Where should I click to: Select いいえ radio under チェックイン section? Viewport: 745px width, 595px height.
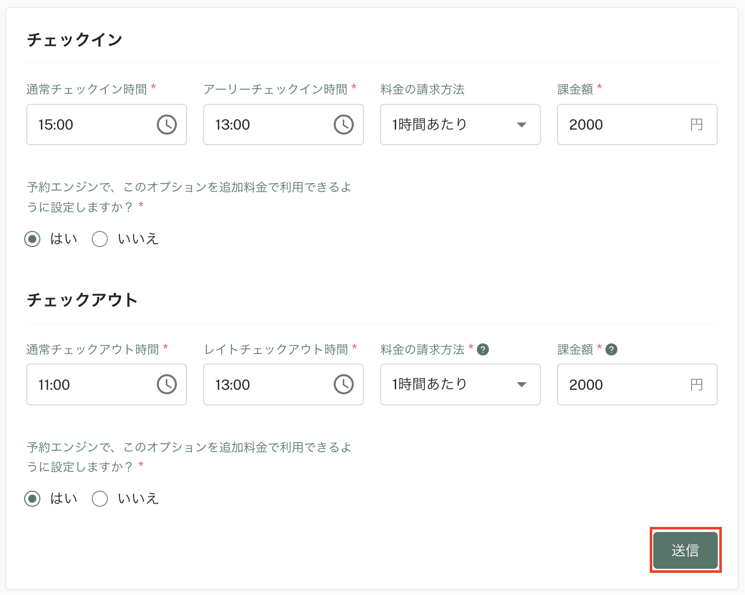click(x=100, y=239)
